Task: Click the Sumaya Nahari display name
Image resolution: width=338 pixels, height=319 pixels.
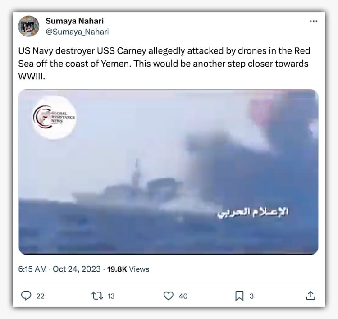Action: 74,21
